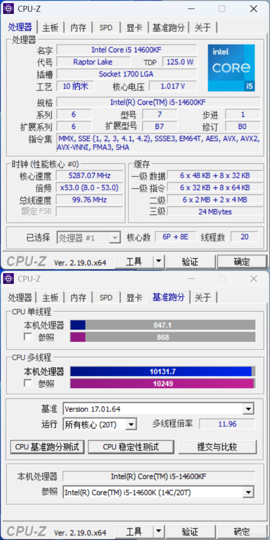Expand 工具 dropdown arrow in lower window

click(x=159, y=531)
